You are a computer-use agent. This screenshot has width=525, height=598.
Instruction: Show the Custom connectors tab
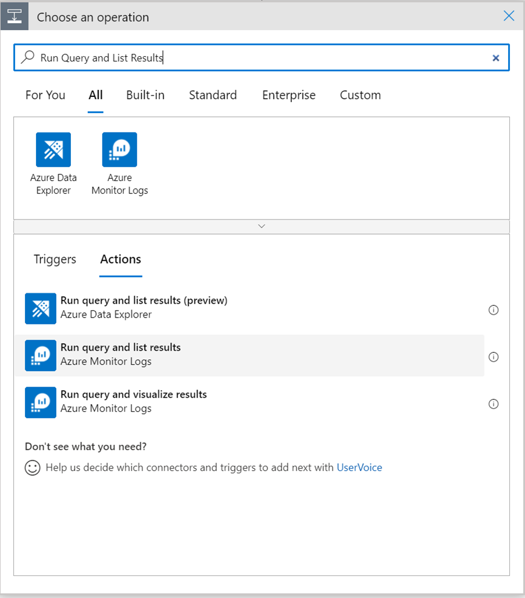[x=360, y=95]
